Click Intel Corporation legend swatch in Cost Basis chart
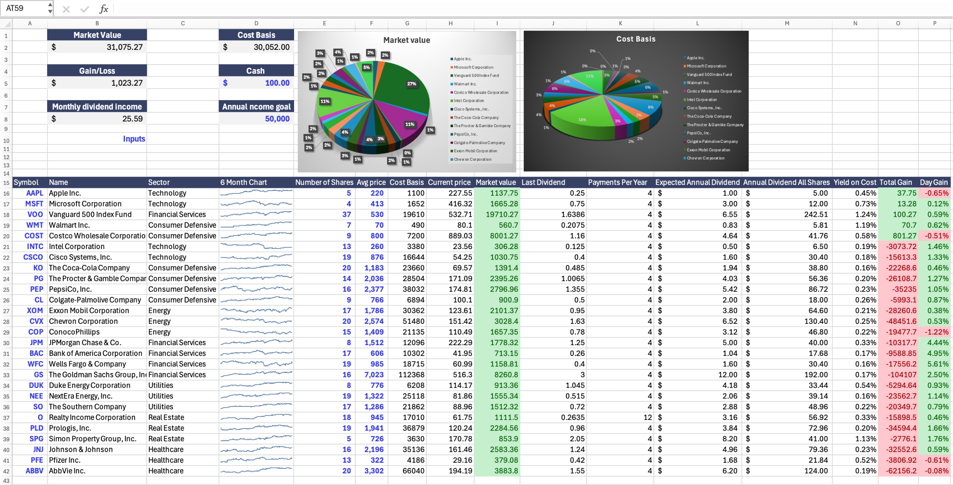 click(685, 100)
